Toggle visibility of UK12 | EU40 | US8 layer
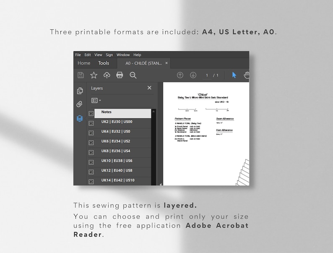This screenshot has height=253, width=333. click(x=91, y=172)
